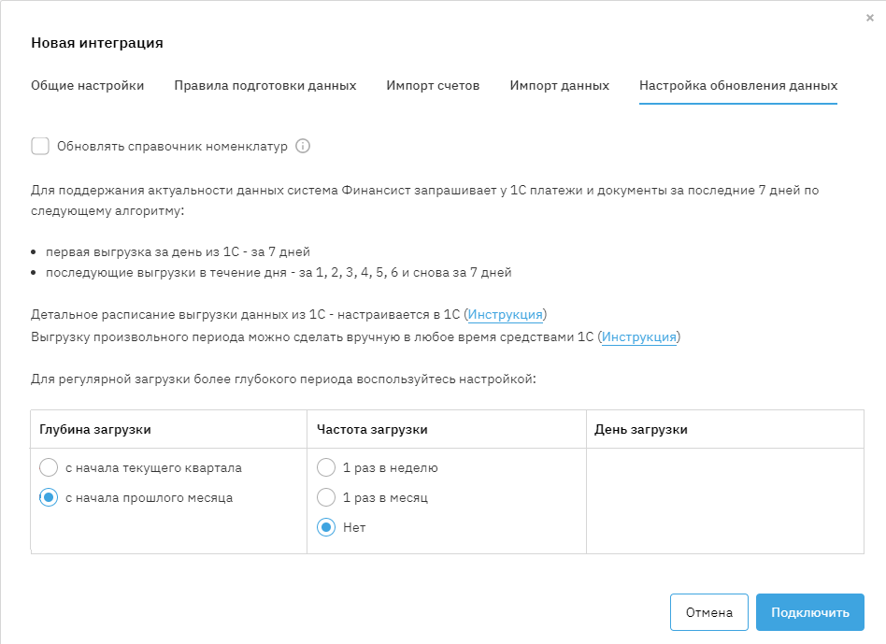Select 'с начала прошлого месяца' radio button

tap(49, 497)
